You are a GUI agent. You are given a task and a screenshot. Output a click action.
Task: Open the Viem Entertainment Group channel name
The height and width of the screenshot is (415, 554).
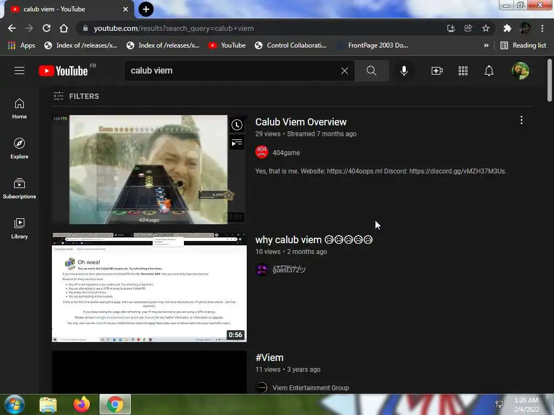(311, 388)
